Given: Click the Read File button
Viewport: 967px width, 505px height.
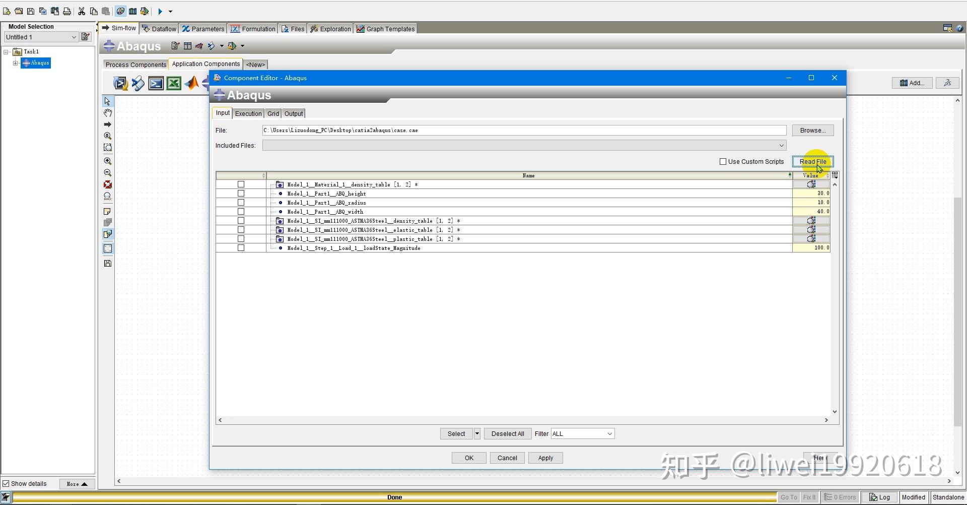Looking at the screenshot, I should pyautogui.click(x=813, y=161).
